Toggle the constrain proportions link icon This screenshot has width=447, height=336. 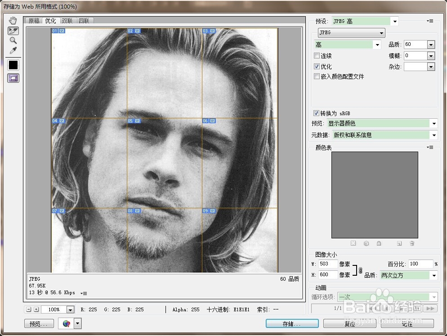tap(360, 270)
